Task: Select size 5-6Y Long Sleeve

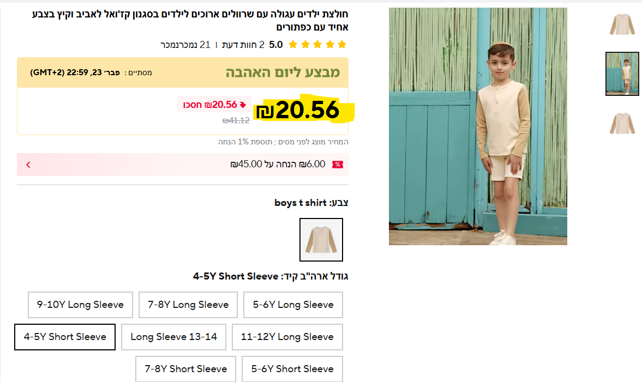Action: pos(293,305)
